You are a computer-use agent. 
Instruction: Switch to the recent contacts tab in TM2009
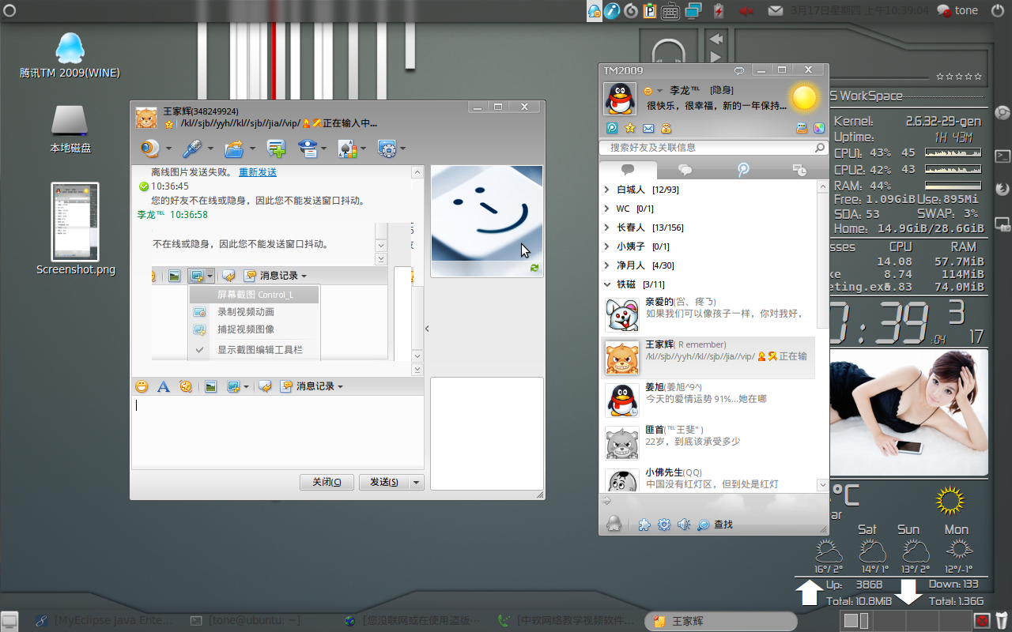pos(799,170)
